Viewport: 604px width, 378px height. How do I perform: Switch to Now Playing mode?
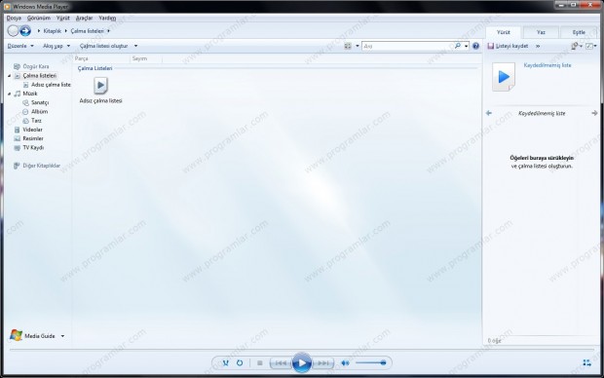(586, 362)
